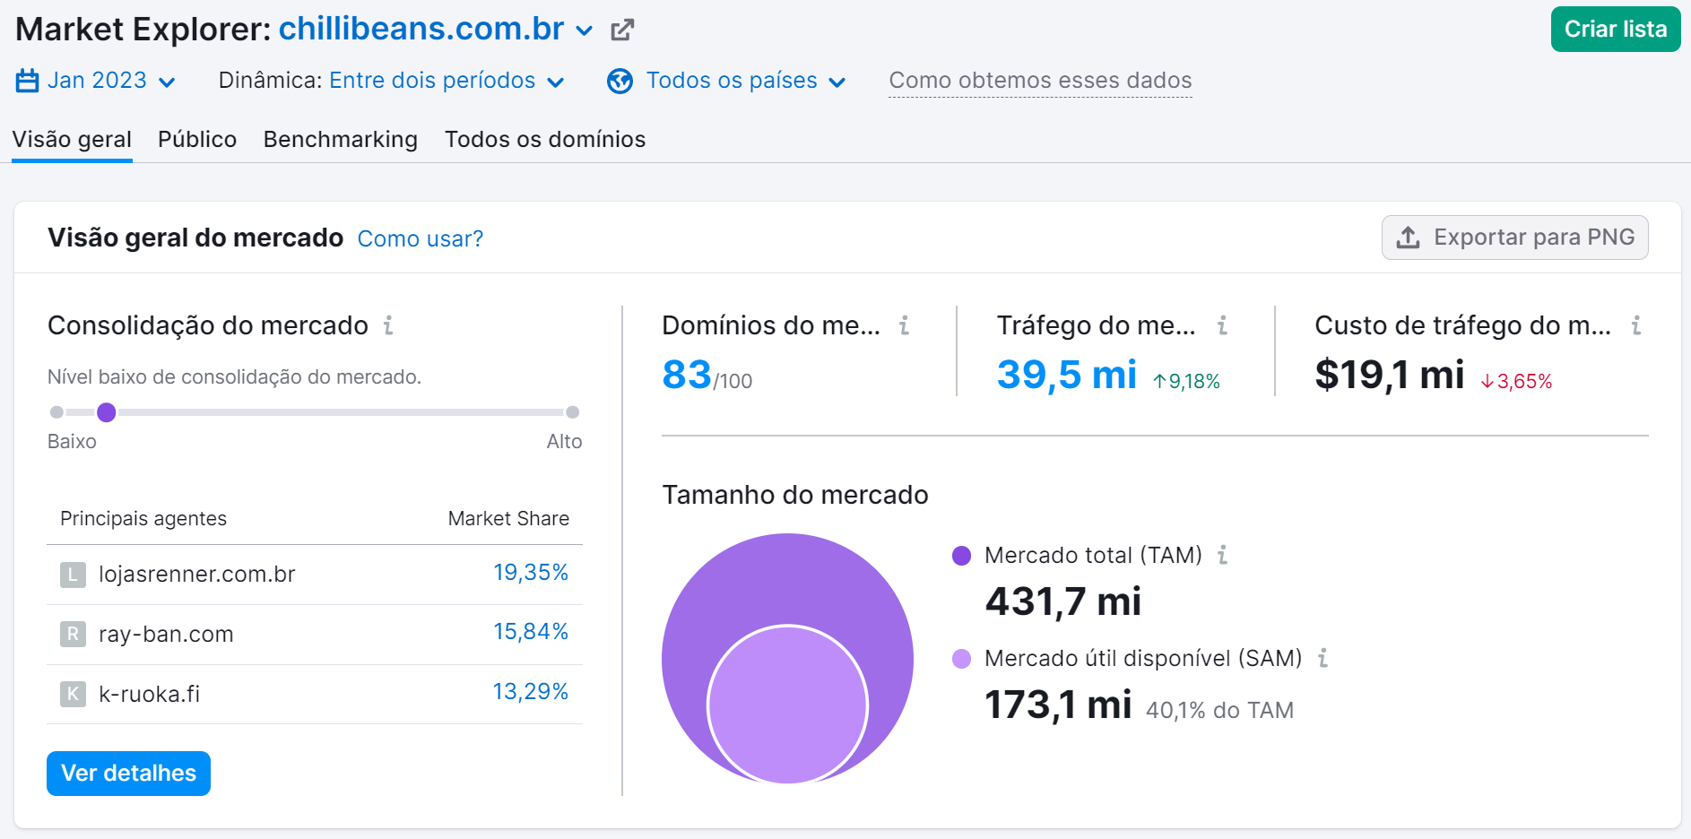Click the export upload icon in Exportar para PNG
Viewport: 1691px width, 839px height.
1409,237
